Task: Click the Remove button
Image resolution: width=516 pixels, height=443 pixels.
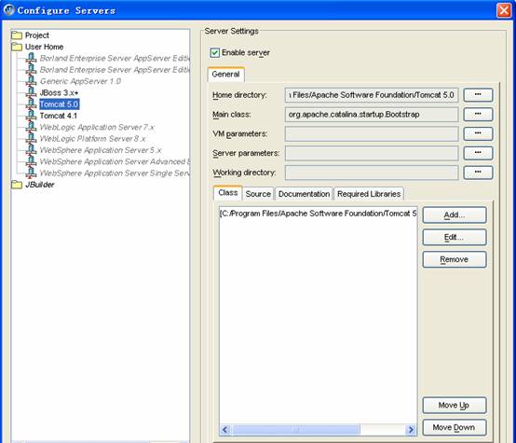Action: (455, 259)
